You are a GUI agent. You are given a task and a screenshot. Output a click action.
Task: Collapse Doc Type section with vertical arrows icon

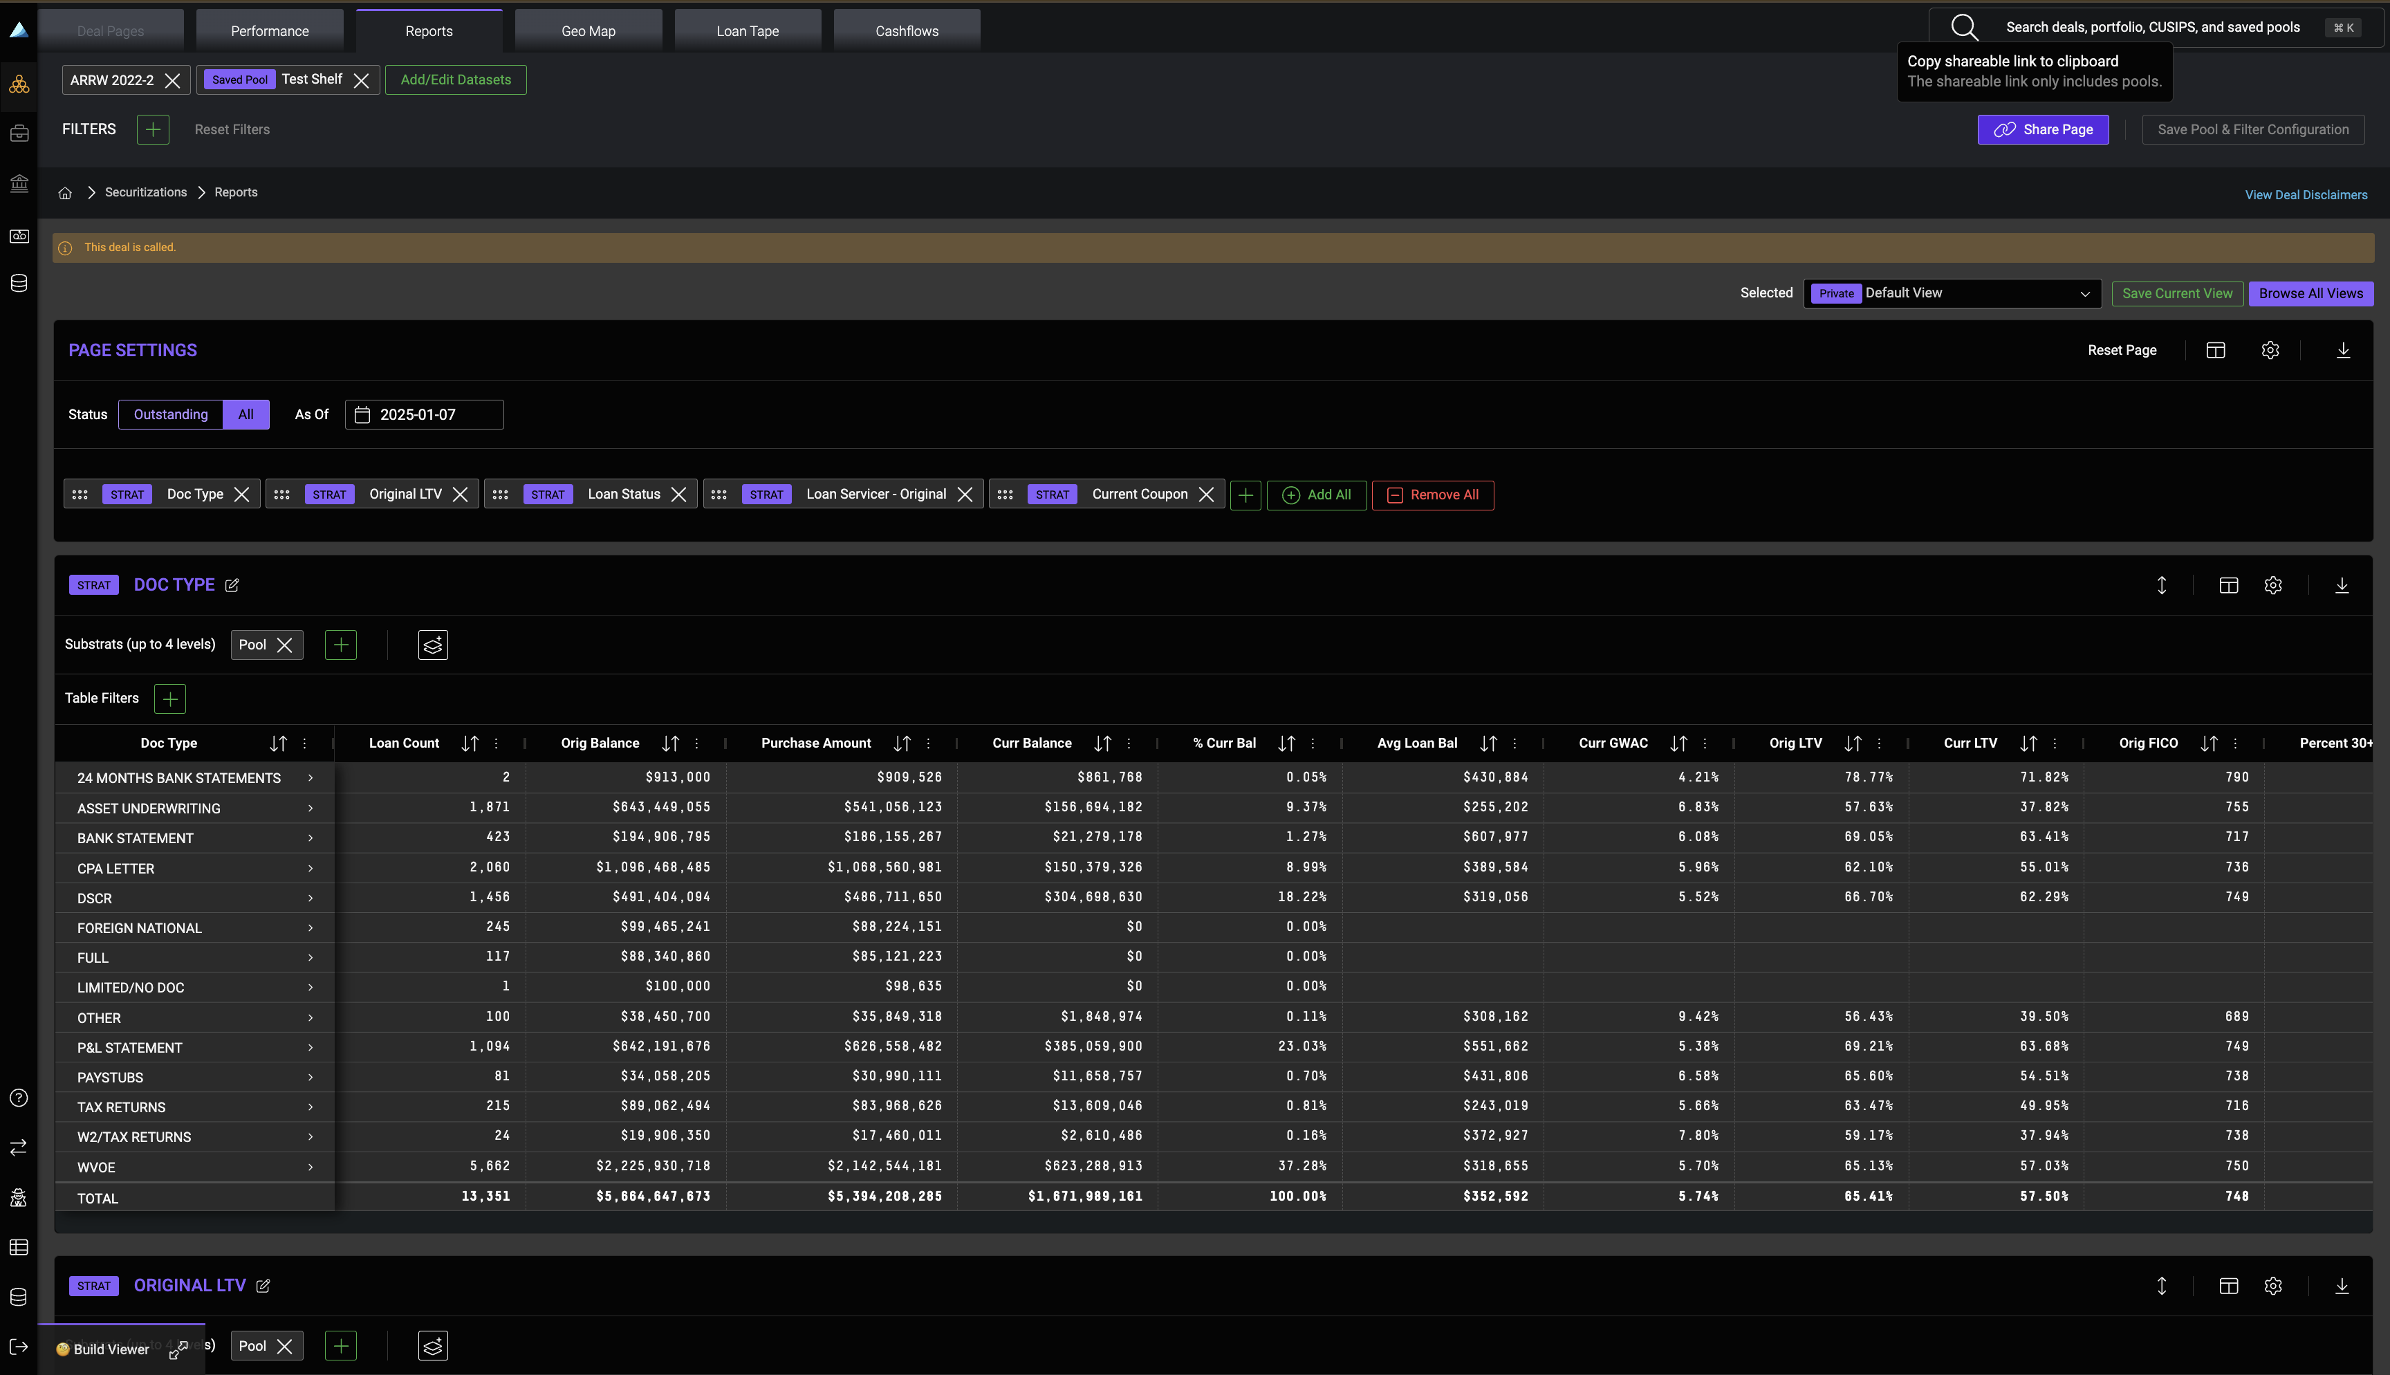(2162, 586)
